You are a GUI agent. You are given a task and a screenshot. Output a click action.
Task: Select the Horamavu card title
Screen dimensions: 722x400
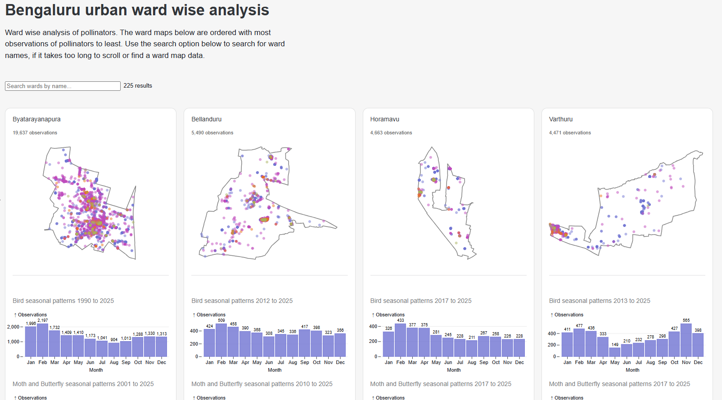pos(384,119)
